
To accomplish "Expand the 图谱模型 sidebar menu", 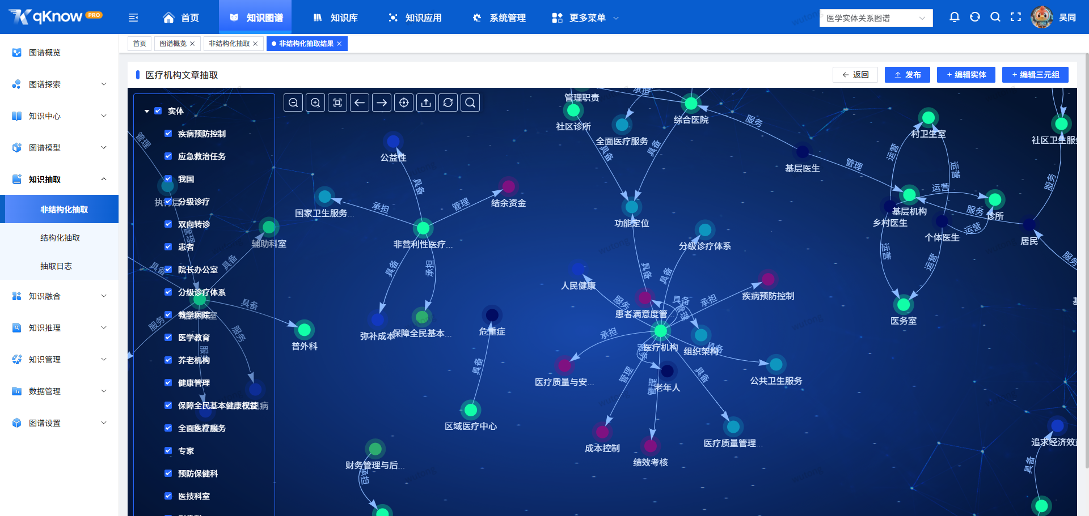I will (x=59, y=148).
